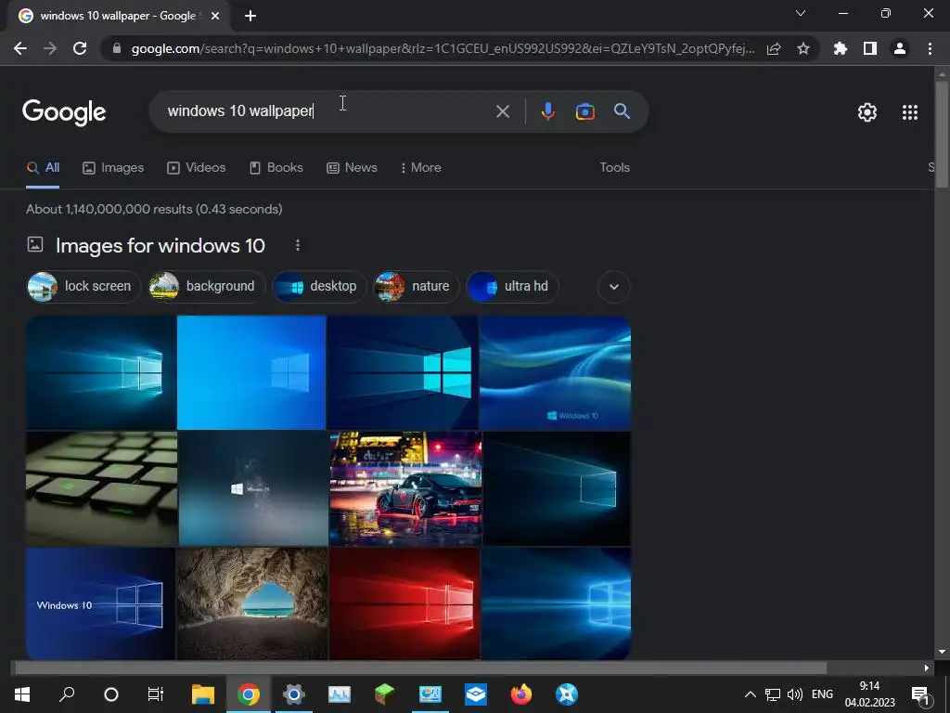
Task: Switch to the Images tab
Action: click(113, 167)
